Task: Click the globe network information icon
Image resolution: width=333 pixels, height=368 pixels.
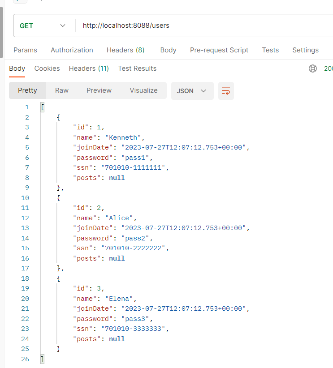Action: tap(312, 68)
